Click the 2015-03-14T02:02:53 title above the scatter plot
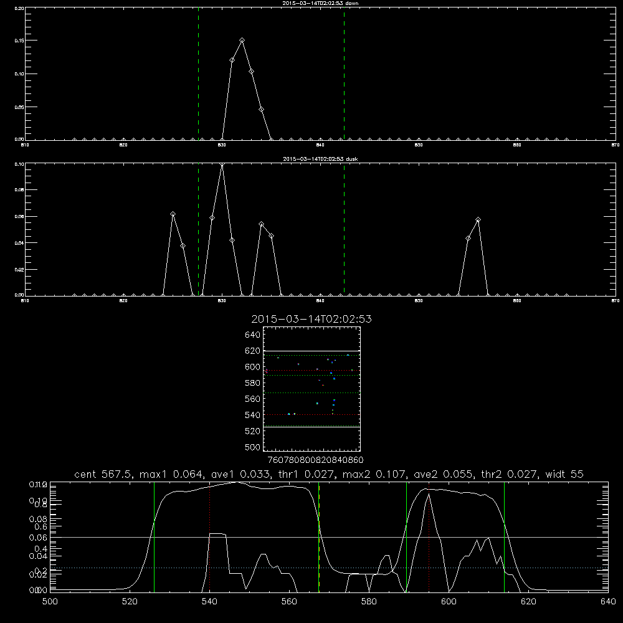This screenshot has width=623, height=623. [x=311, y=319]
